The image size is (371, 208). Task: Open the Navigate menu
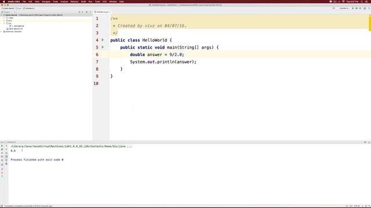click(46, 1)
